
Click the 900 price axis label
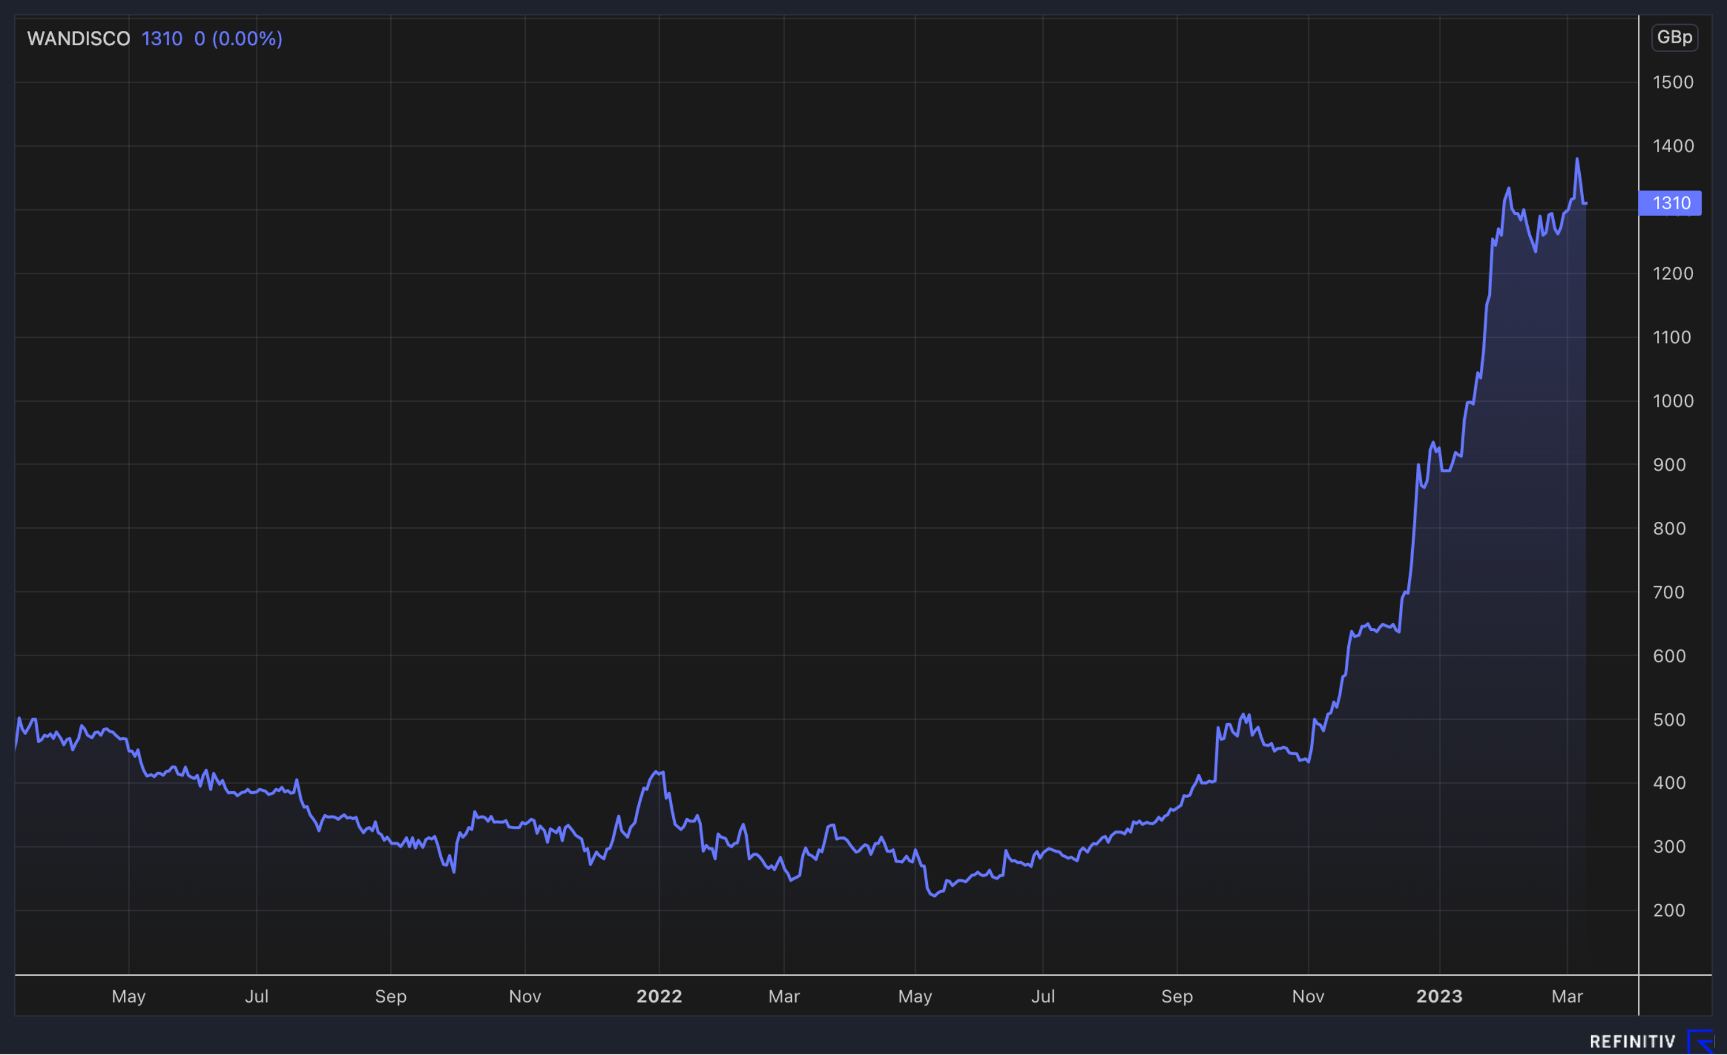(x=1669, y=465)
